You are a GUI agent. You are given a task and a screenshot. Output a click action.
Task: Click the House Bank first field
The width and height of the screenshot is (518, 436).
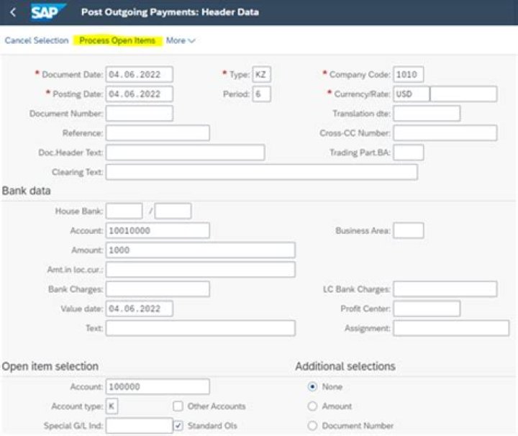pos(124,211)
